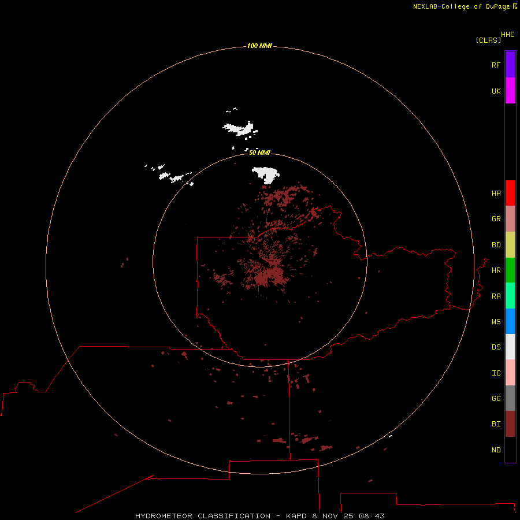
Task: Select the GC gray legend swatch
Action: [x=510, y=398]
